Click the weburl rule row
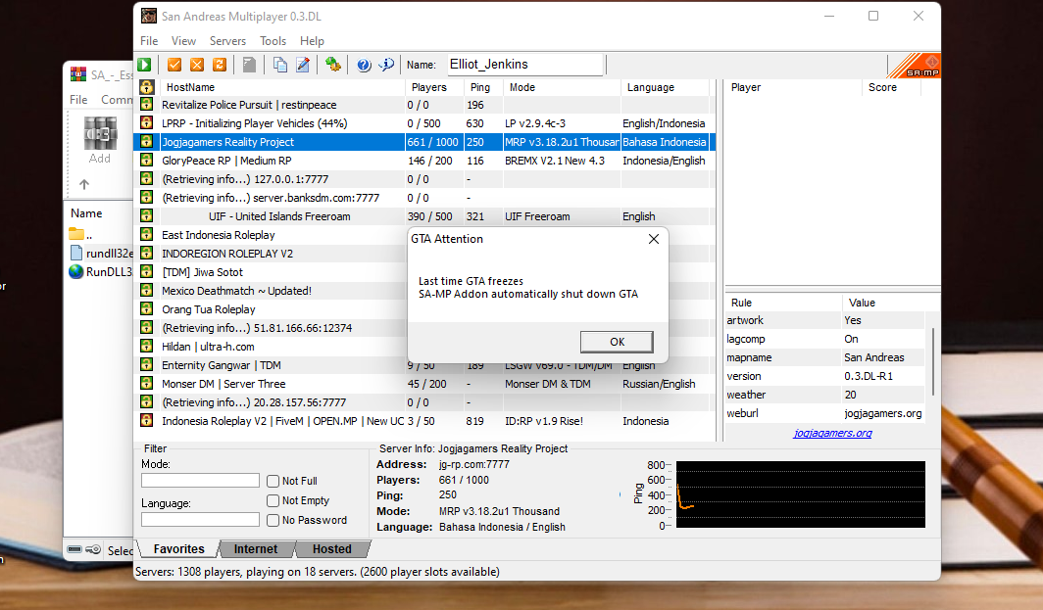1043x610 pixels. coord(824,413)
